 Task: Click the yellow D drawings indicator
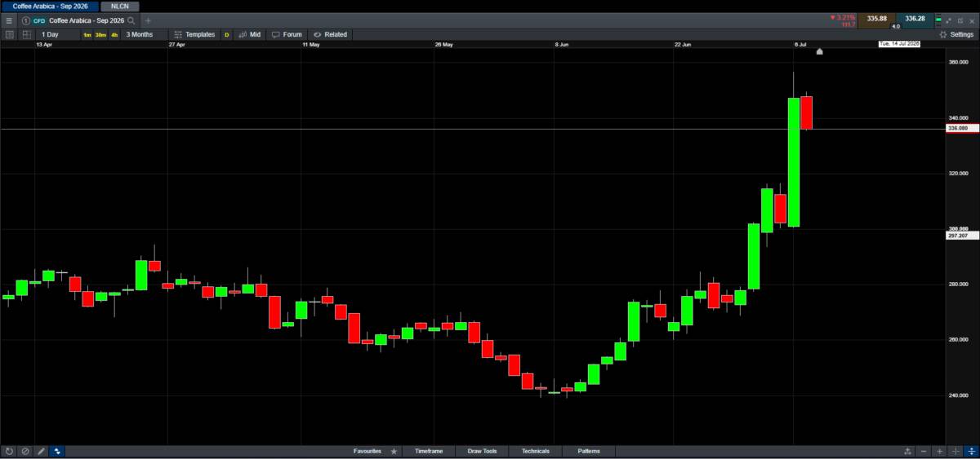tap(226, 35)
